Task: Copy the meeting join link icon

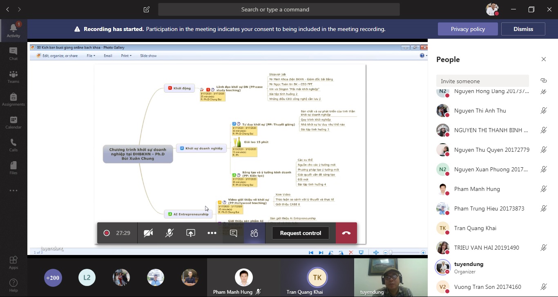Action: [543, 81]
